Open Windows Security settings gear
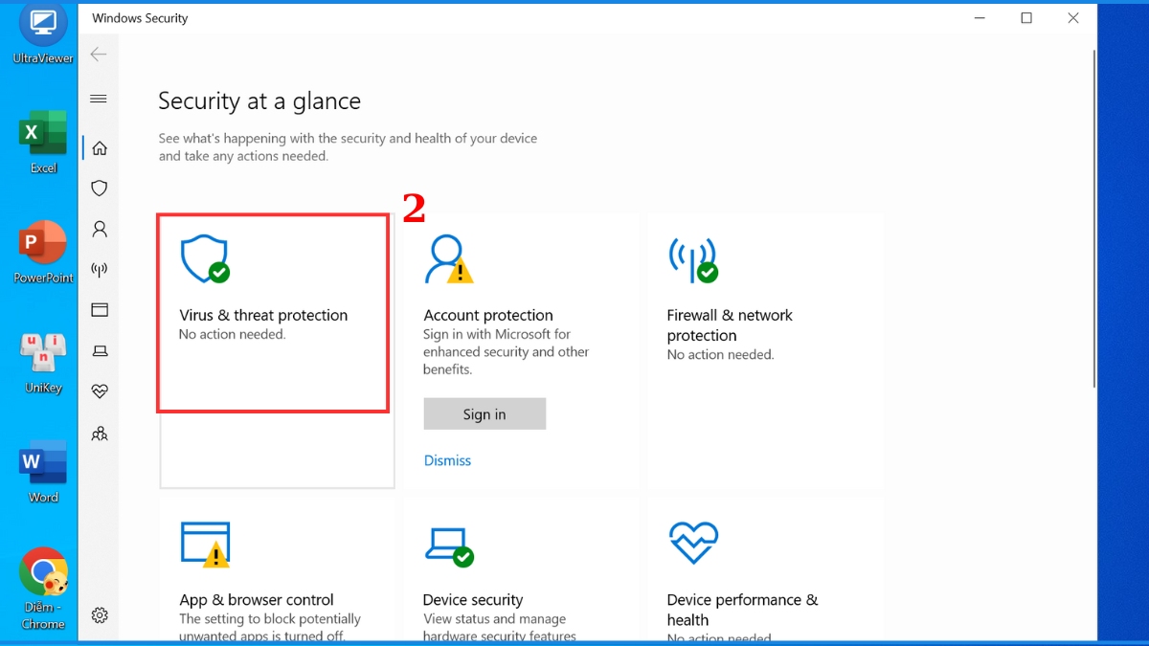Screen dimensions: 1149x646 [x=100, y=615]
